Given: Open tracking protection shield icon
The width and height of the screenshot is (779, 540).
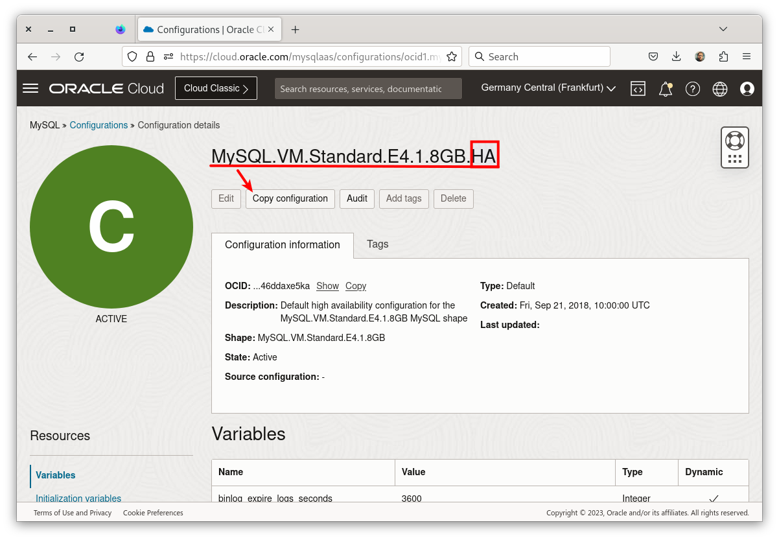Looking at the screenshot, I should tap(132, 56).
